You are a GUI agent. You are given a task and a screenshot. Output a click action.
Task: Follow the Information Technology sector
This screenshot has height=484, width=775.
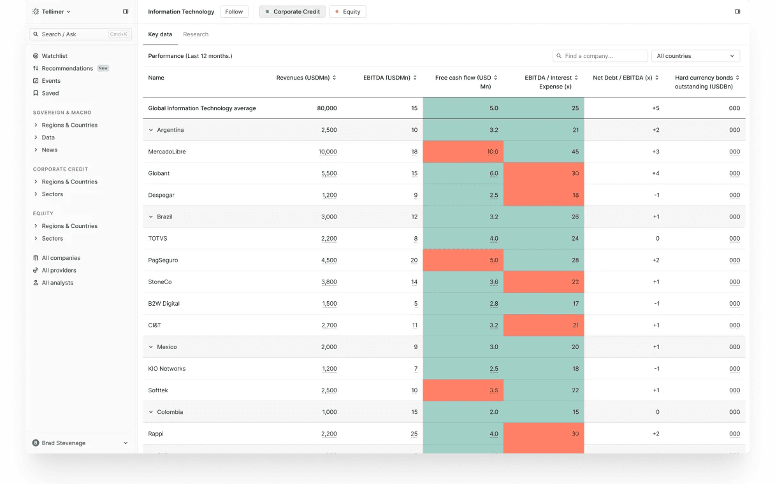[x=234, y=11]
